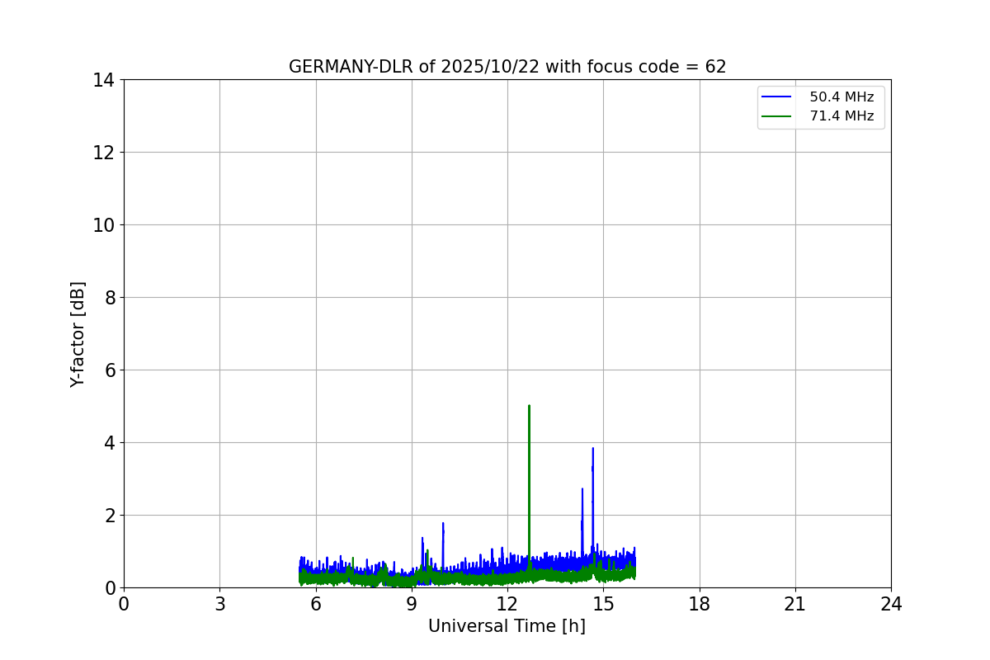Click x-axis tick label 24
The height and width of the screenshot is (660, 990).
pos(891,605)
